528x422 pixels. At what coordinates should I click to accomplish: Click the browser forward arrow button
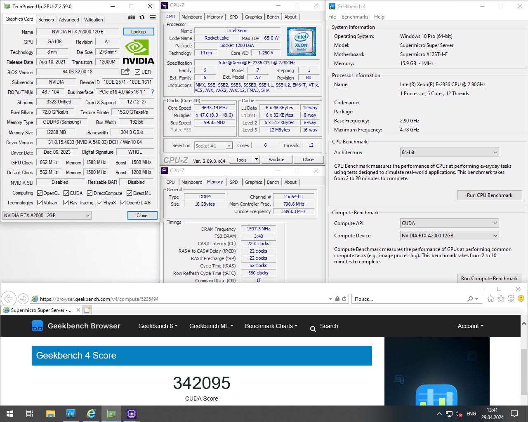tap(23, 299)
